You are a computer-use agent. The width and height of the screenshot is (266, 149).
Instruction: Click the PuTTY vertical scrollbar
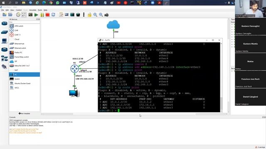[221, 77]
